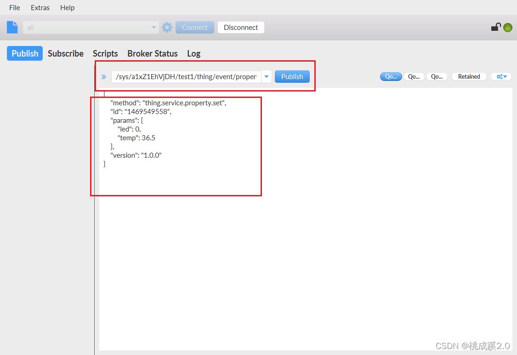Click the new connection profile document icon
Image resolution: width=517 pixels, height=355 pixels.
[12, 28]
